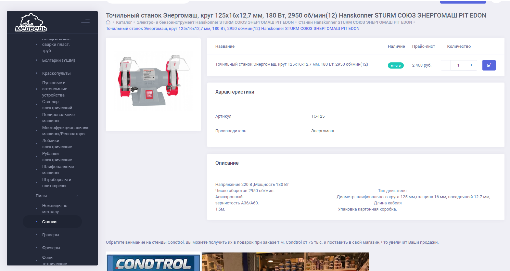Open Граверы category
The image size is (510, 271).
click(x=51, y=235)
